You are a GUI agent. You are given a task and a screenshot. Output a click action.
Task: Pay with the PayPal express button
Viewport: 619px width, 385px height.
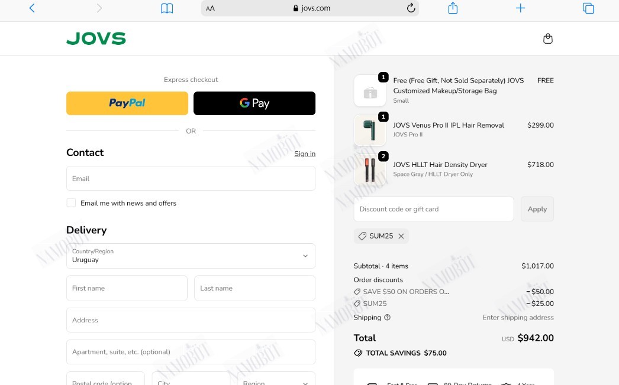click(x=127, y=103)
